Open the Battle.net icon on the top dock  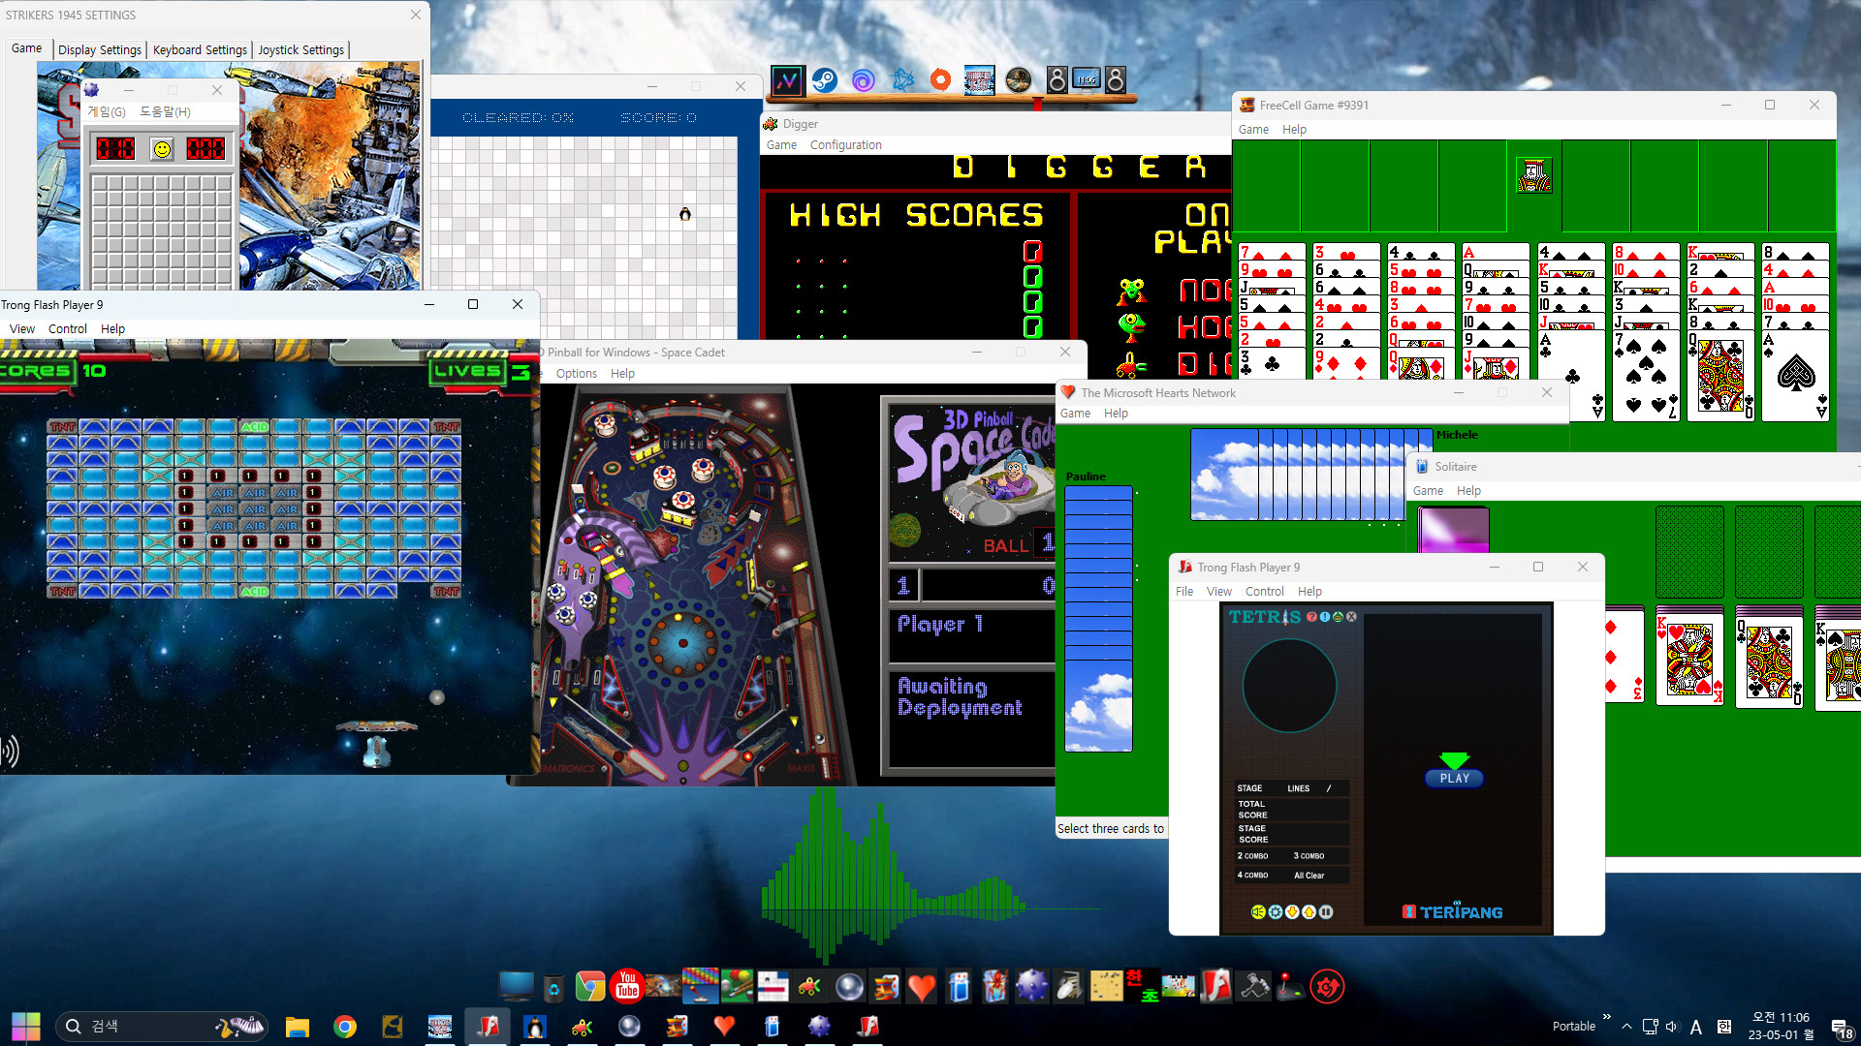click(902, 80)
